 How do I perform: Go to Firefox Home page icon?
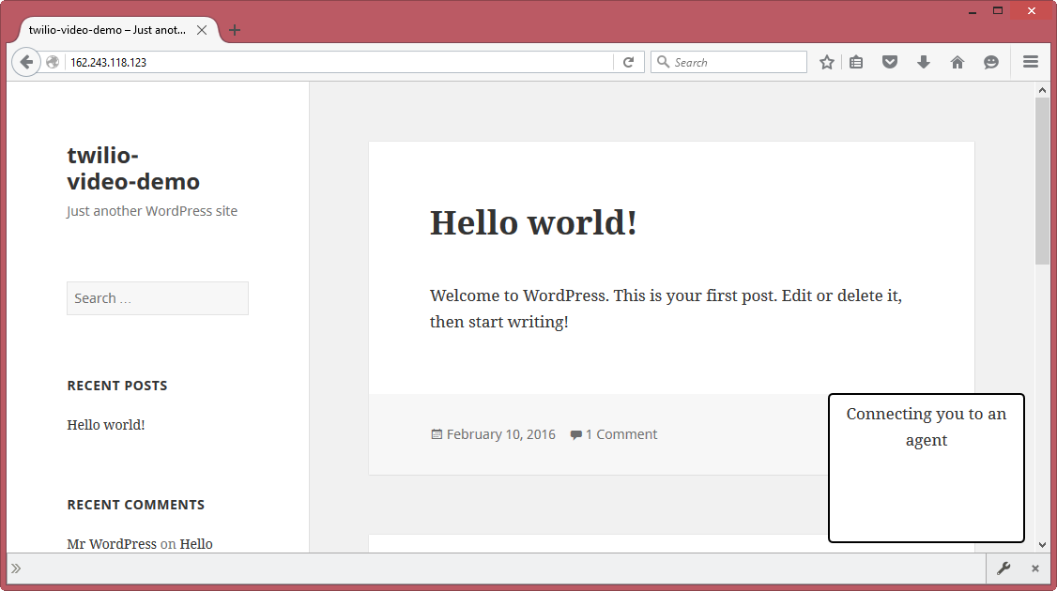pyautogui.click(x=957, y=62)
